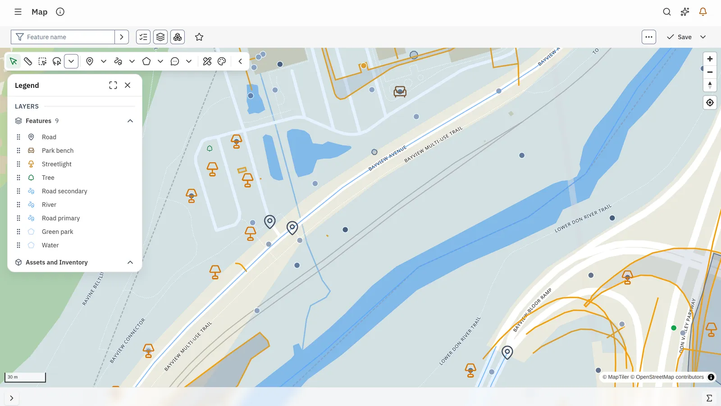Zoom out on the map
The image size is (721, 406).
(710, 72)
